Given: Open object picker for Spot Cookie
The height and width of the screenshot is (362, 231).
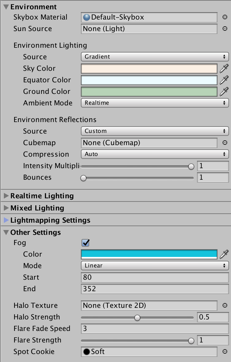Looking at the screenshot, I should click(225, 352).
